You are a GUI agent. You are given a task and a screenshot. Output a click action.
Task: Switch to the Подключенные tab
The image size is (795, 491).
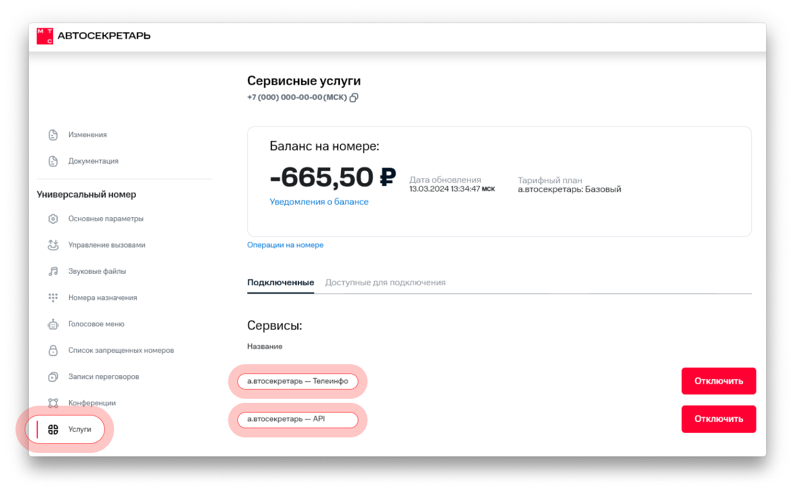pos(281,282)
